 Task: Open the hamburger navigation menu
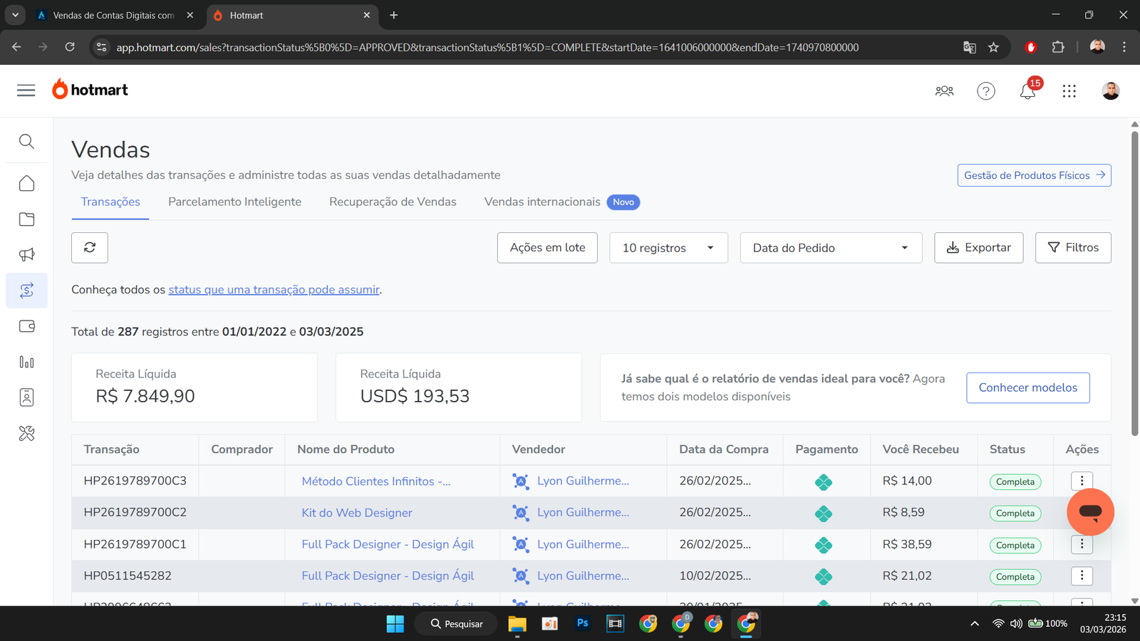pos(26,90)
